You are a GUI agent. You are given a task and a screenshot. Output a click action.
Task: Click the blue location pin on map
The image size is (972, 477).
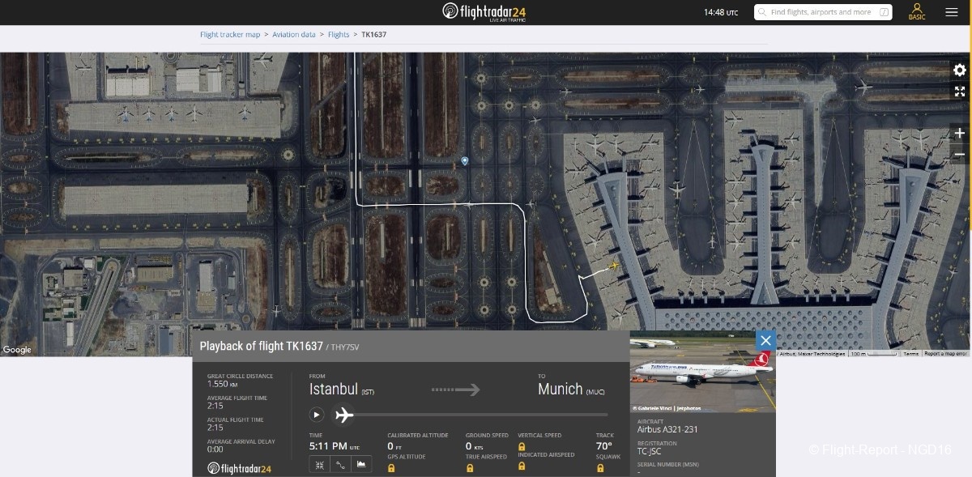465,161
